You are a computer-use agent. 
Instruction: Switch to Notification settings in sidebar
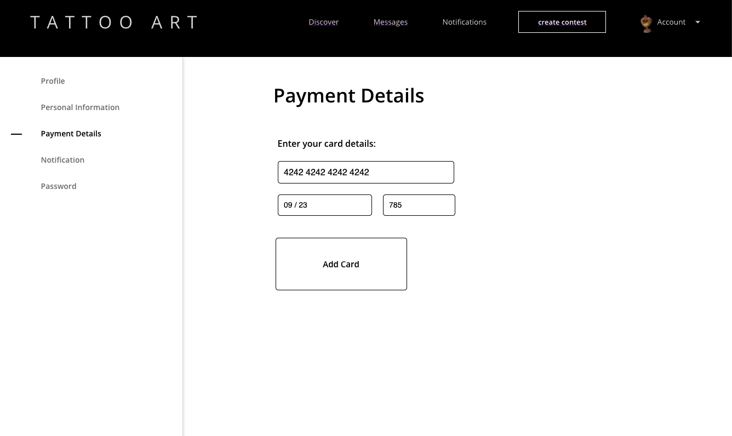tap(62, 160)
